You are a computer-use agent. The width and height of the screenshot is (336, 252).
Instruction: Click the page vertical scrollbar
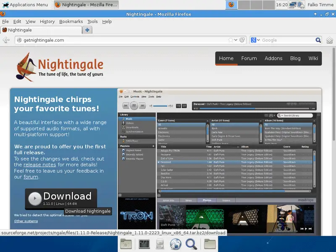point(333,94)
